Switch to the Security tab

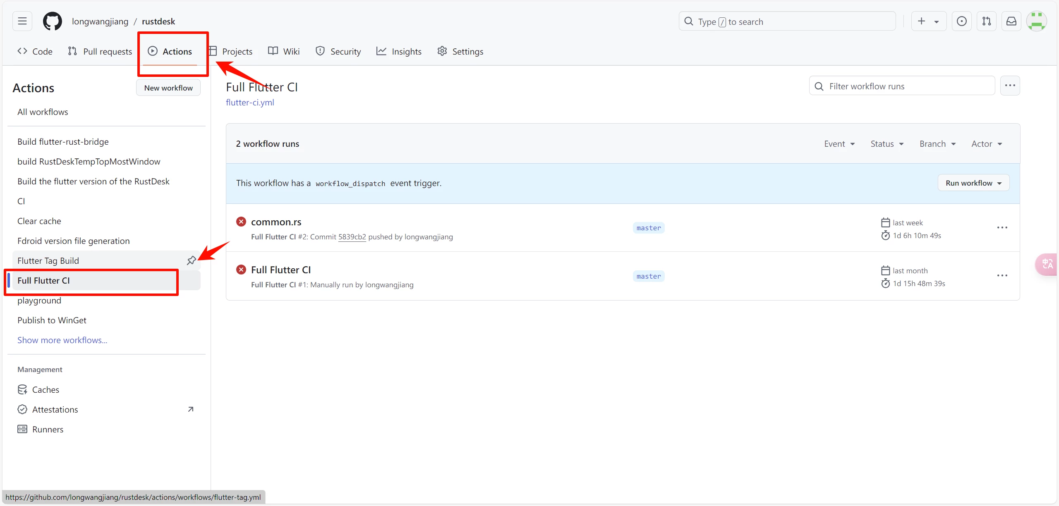pyautogui.click(x=338, y=51)
